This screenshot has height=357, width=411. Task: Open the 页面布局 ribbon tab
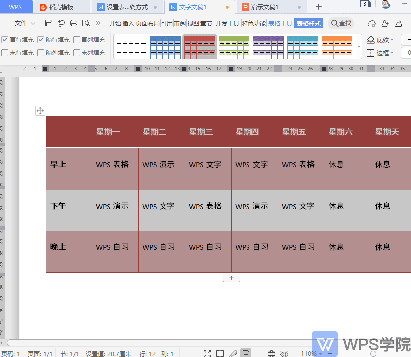click(148, 23)
